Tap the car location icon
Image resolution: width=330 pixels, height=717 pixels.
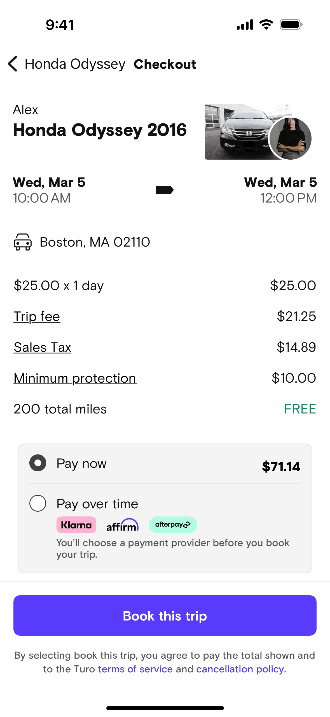[22, 242]
